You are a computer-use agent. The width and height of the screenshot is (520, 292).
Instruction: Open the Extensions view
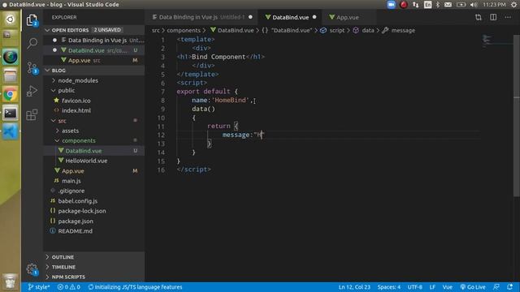(x=32, y=114)
